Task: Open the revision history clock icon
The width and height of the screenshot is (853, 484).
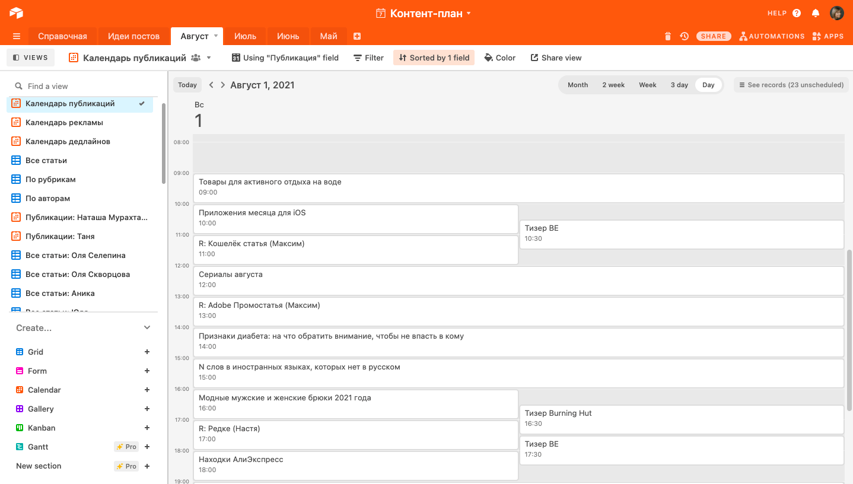Action: [684, 36]
